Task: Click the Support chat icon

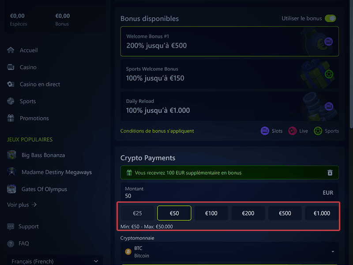Action: 11,227
